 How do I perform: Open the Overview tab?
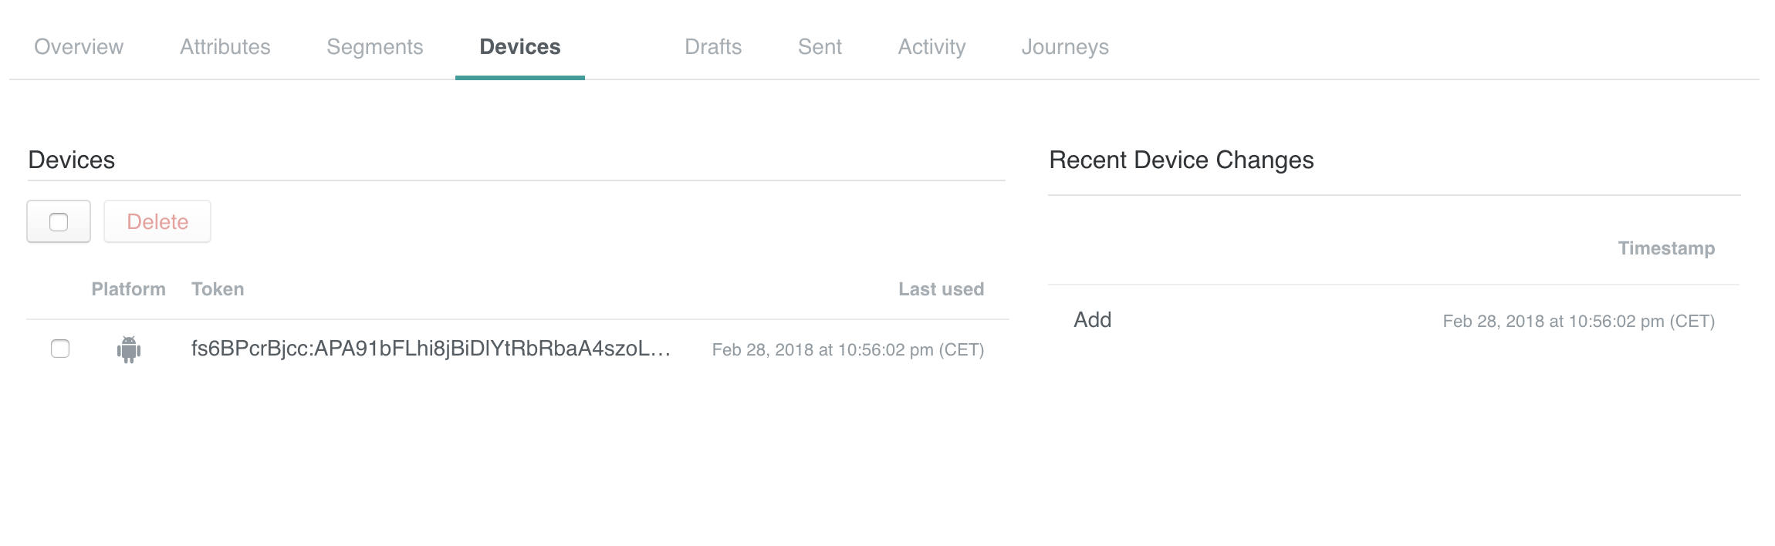point(79,47)
